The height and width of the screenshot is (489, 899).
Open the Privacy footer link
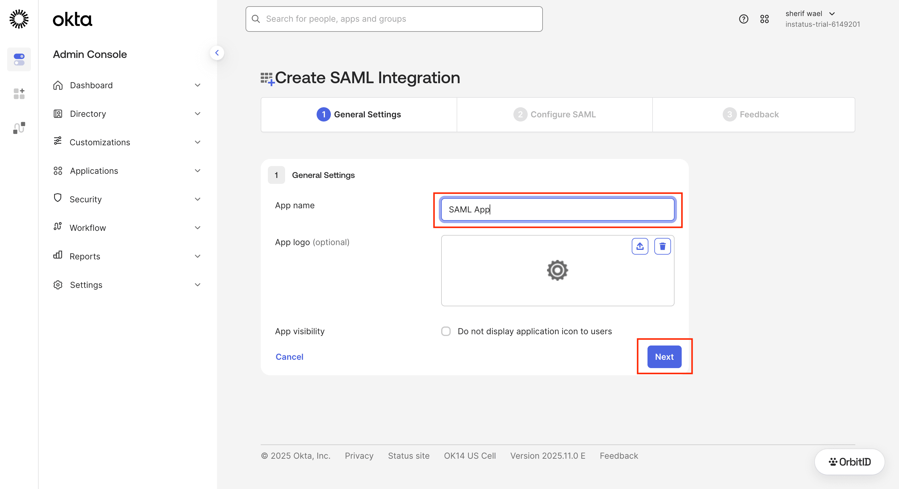pos(359,455)
